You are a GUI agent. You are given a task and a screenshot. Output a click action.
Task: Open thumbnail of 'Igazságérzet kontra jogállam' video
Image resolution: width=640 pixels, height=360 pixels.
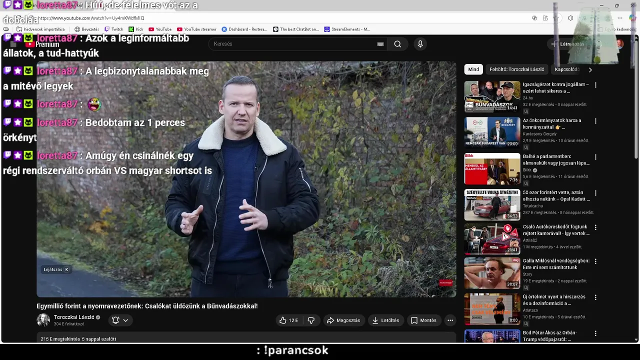click(492, 96)
